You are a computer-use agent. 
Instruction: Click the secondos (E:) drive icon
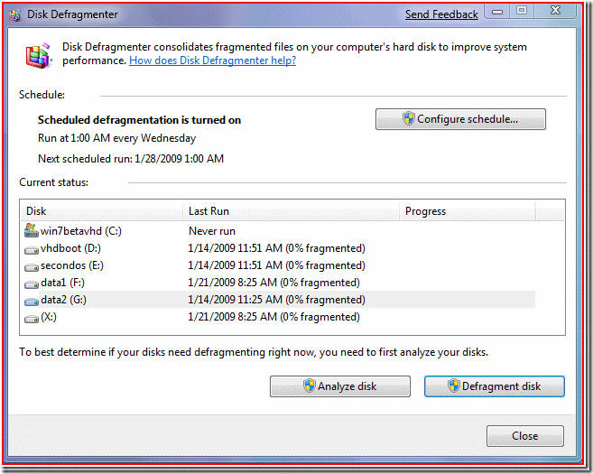32,267
